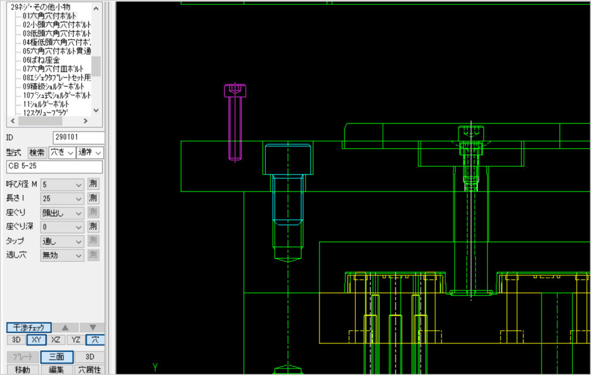
Task: Select 06ばね座金 in the parts tree
Action: 41,60
